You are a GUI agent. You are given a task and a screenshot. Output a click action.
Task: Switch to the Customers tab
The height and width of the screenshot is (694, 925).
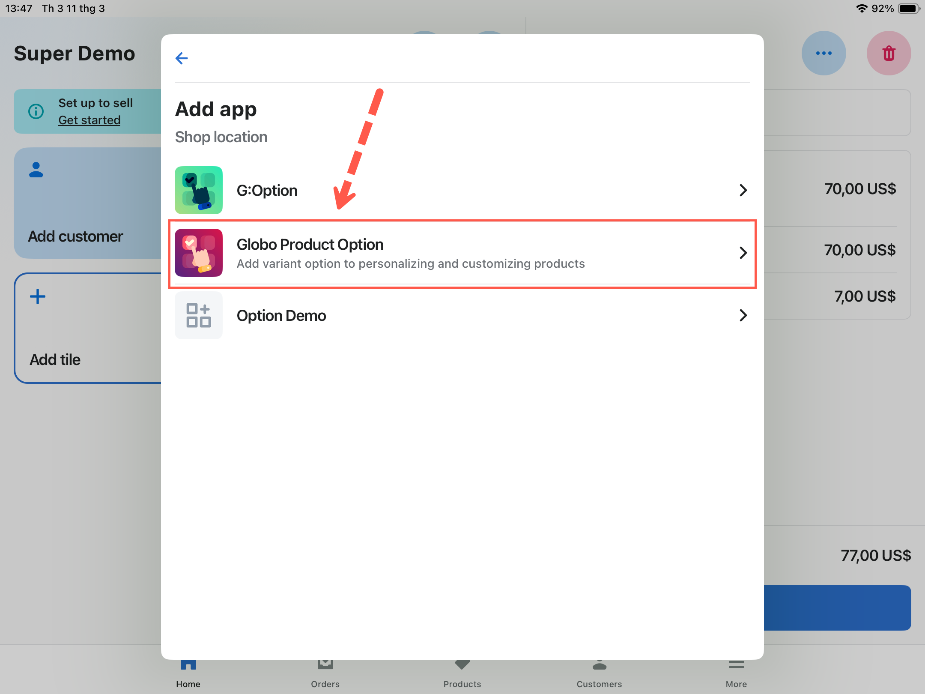click(x=600, y=674)
